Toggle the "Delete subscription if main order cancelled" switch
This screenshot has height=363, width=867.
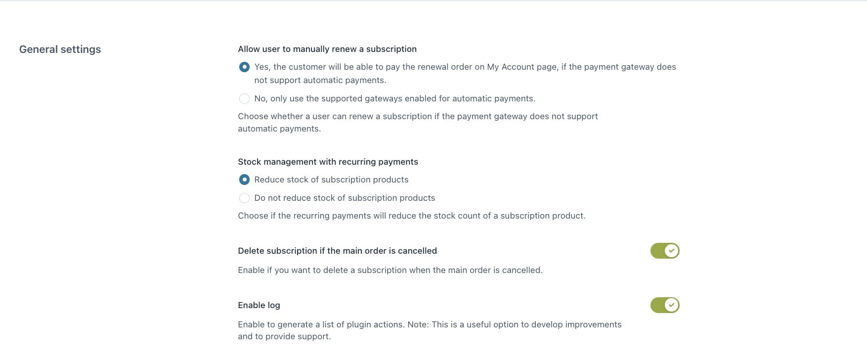click(x=664, y=251)
